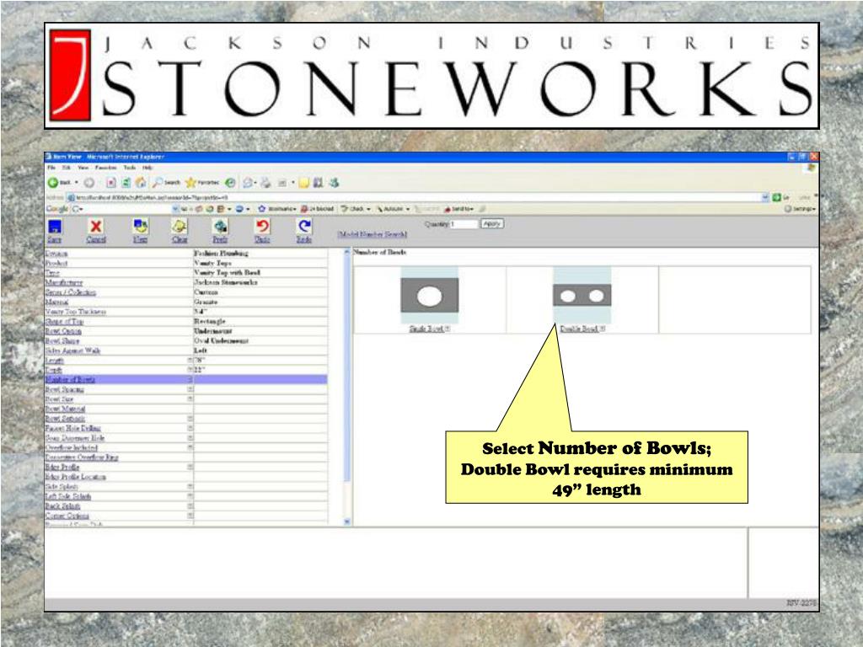This screenshot has width=863, height=647.
Task: Open the Favorites menu
Action: (105, 168)
